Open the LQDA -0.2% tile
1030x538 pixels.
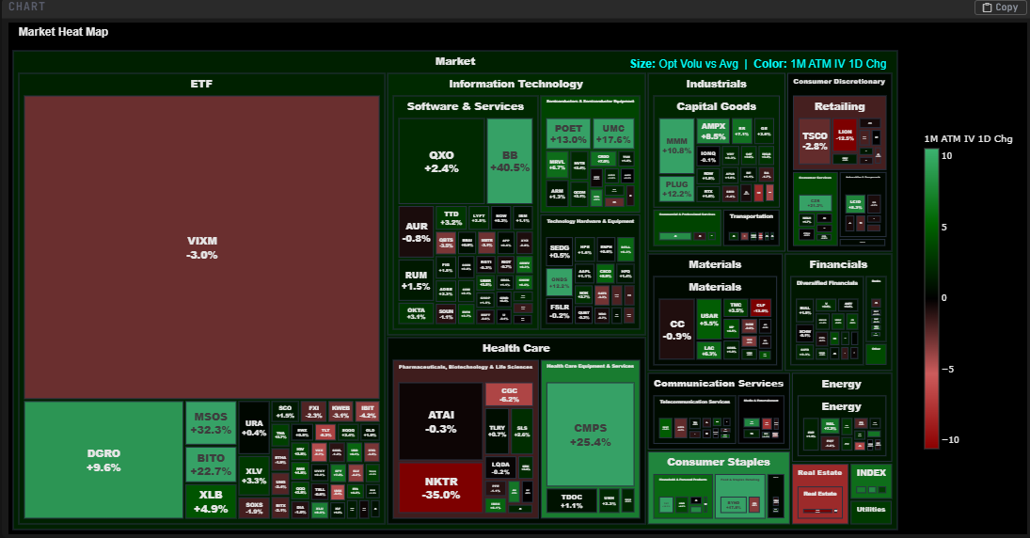[x=501, y=467]
